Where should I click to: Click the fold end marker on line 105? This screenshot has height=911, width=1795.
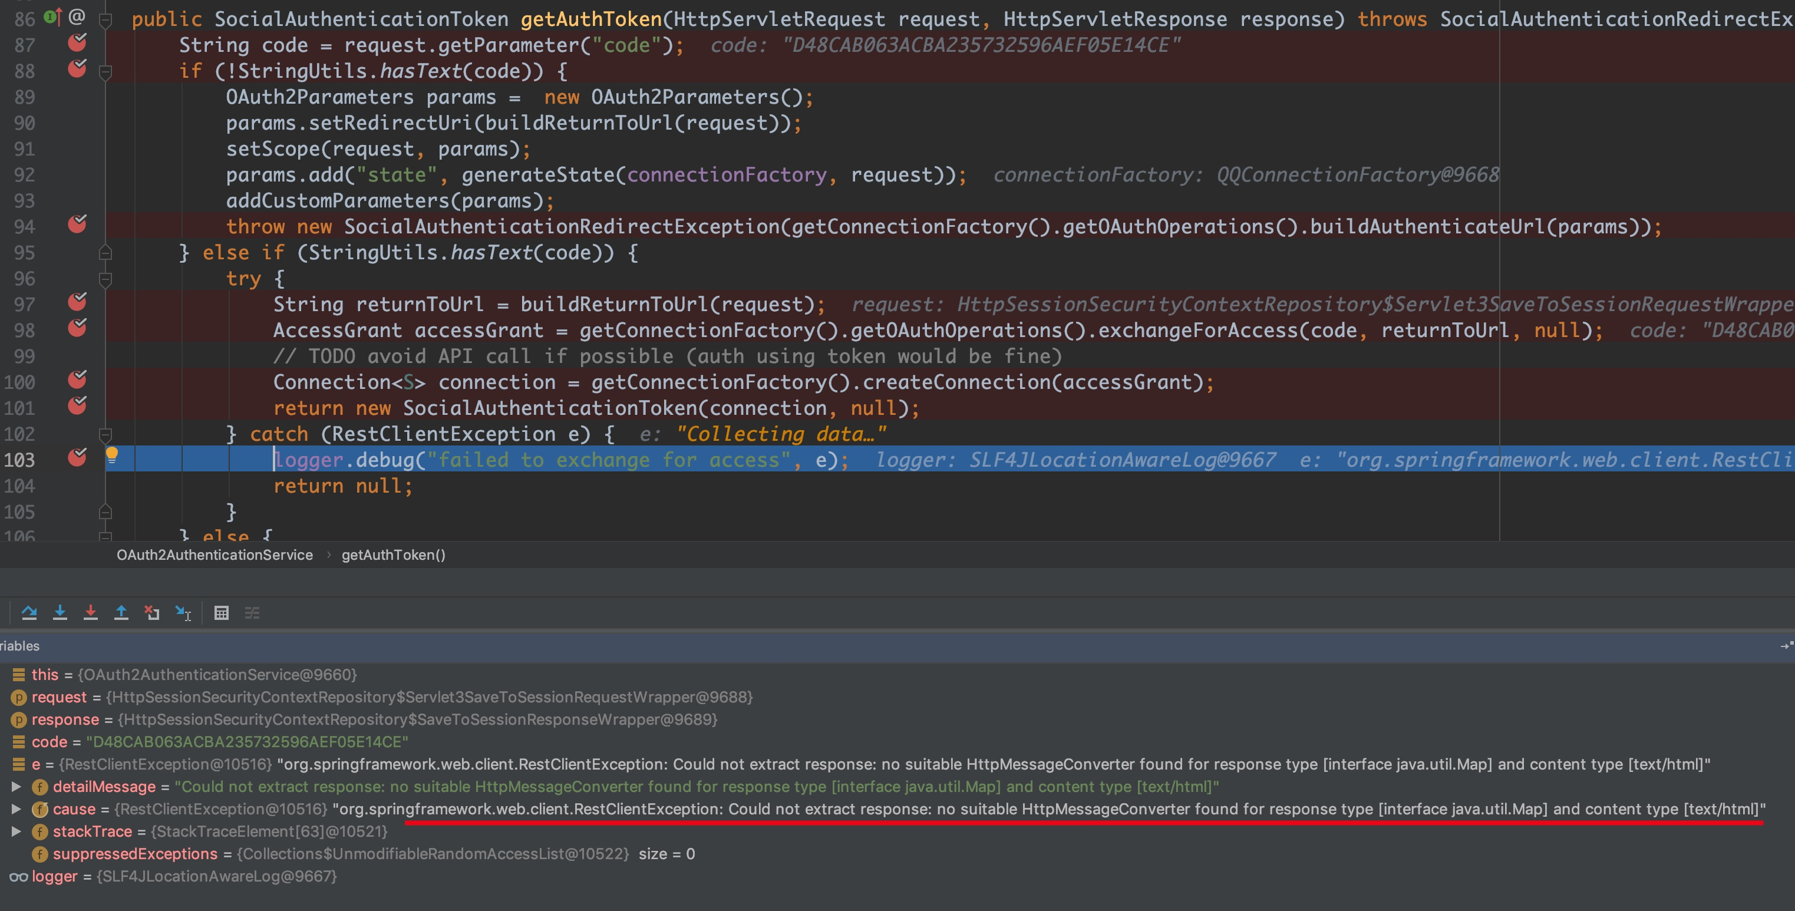[x=105, y=512]
